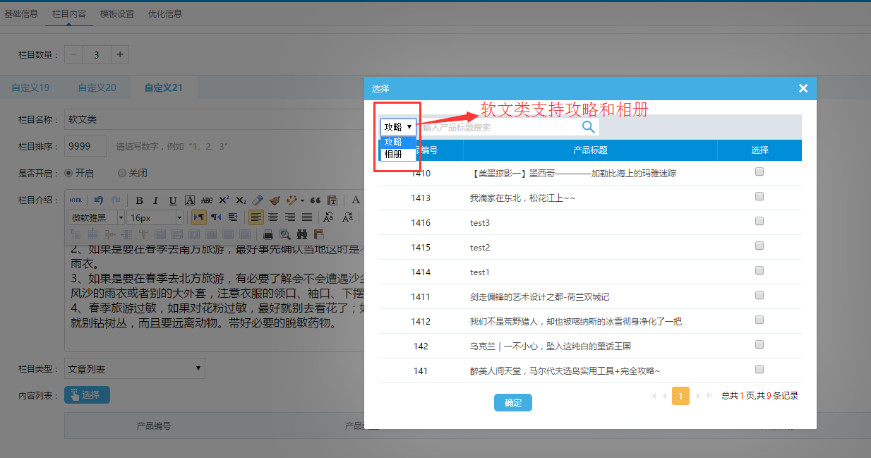Jump to last page in pagination

709,396
